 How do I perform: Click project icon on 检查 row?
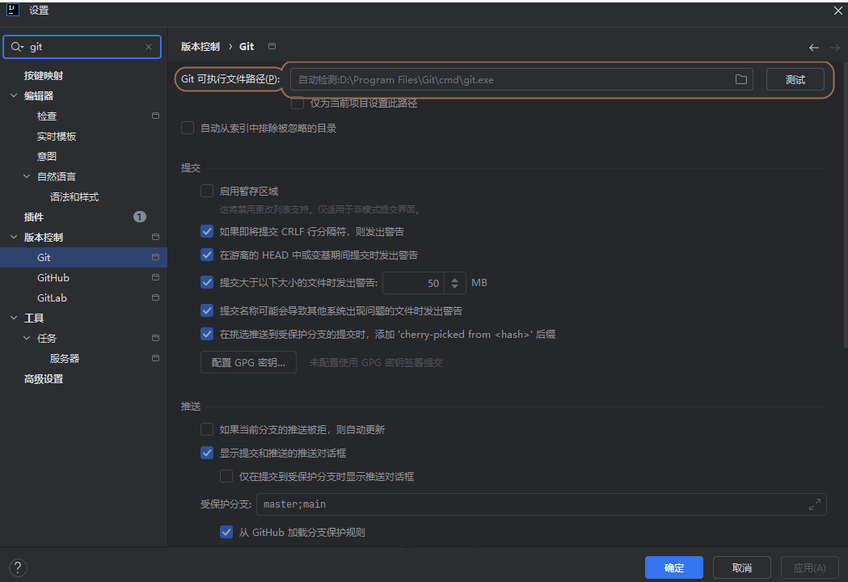click(x=156, y=116)
